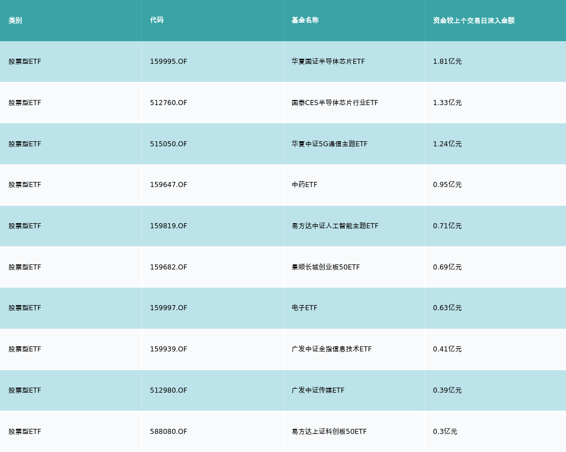Select fund name 中药ETF

305,185
